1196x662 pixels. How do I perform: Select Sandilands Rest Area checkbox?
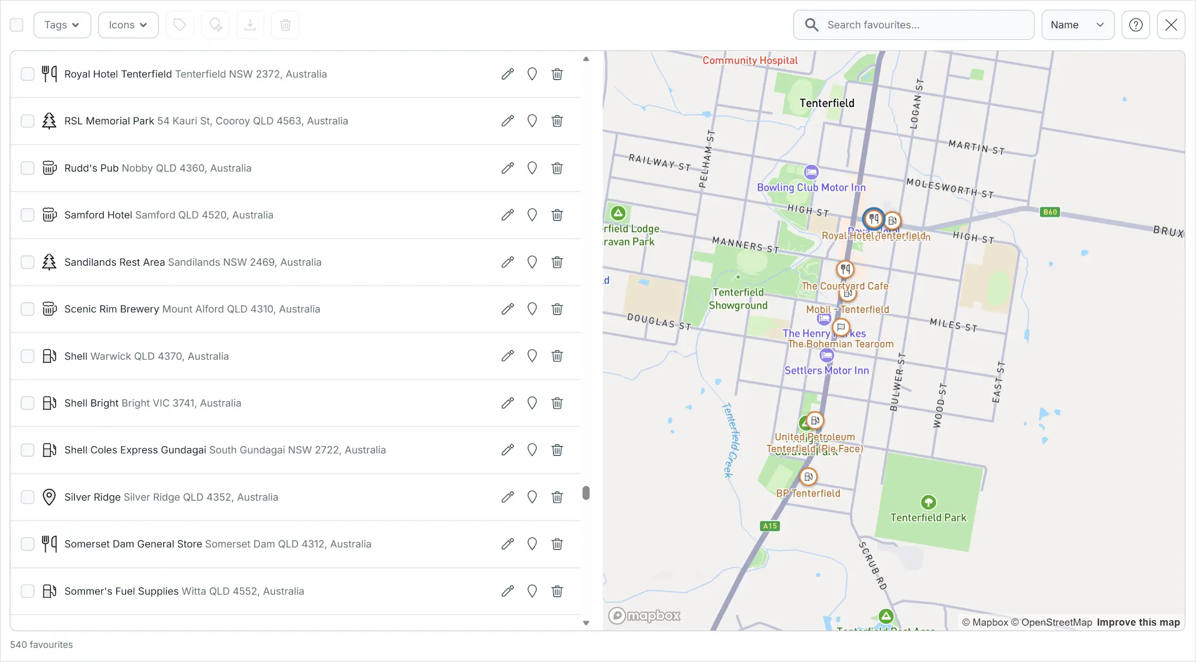click(28, 262)
